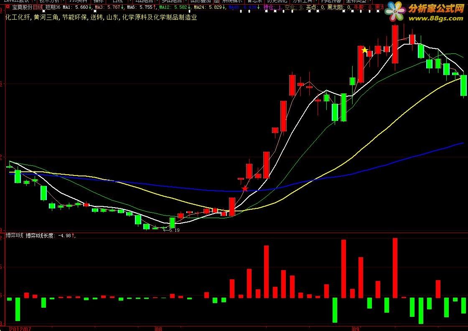Click the 山东 region tag
This screenshot has width=468, height=331.
coord(112,17)
